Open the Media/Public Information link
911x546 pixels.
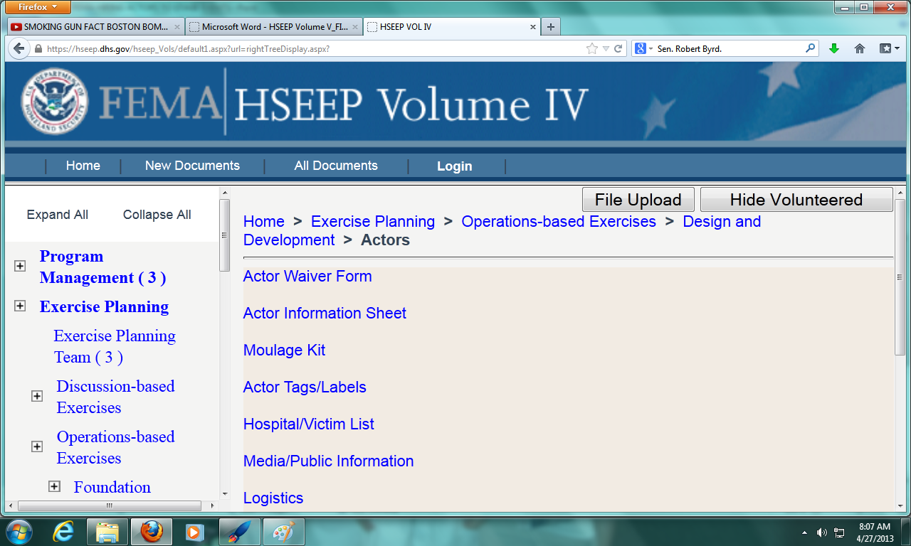coord(328,461)
